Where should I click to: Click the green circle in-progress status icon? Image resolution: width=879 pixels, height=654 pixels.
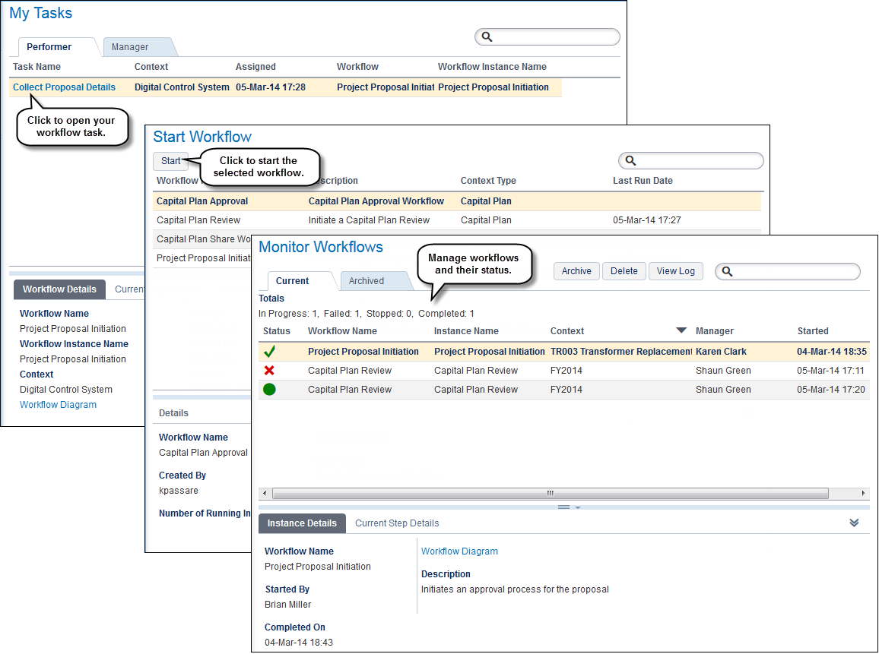[x=269, y=389]
